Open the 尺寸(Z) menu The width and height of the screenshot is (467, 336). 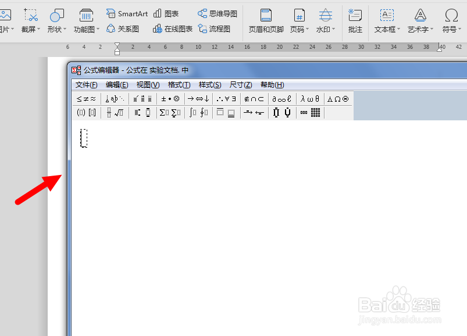coord(241,85)
